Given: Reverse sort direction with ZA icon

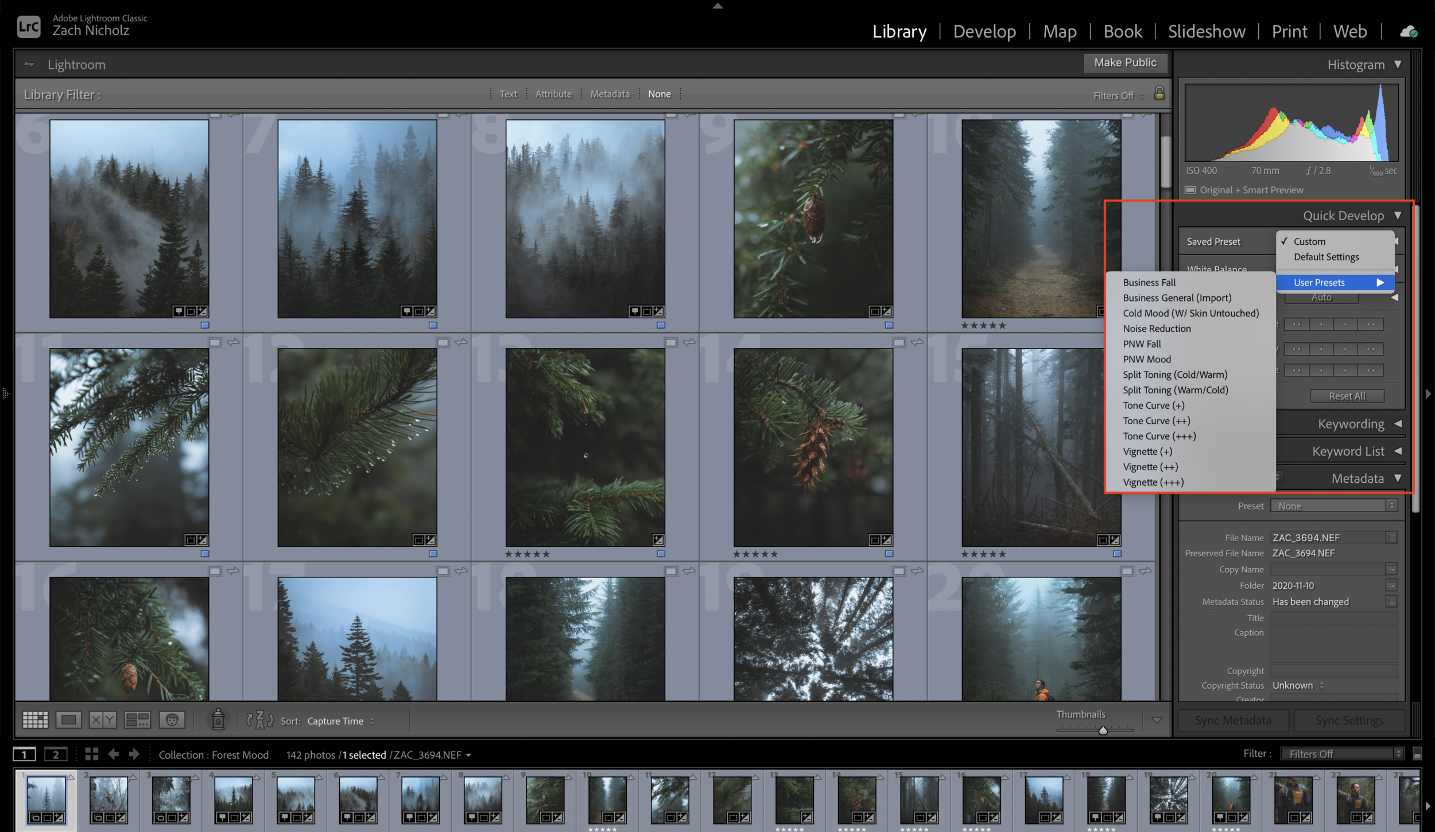Looking at the screenshot, I should [x=259, y=720].
